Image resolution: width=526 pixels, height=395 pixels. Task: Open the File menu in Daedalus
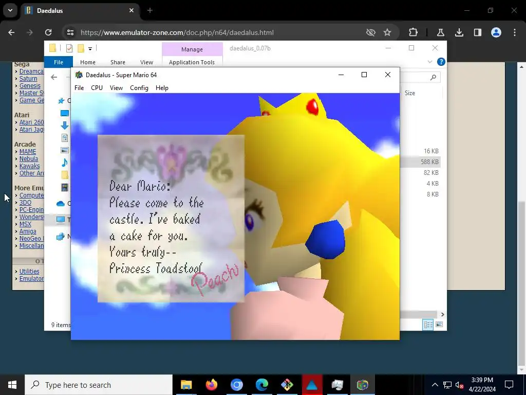point(79,88)
